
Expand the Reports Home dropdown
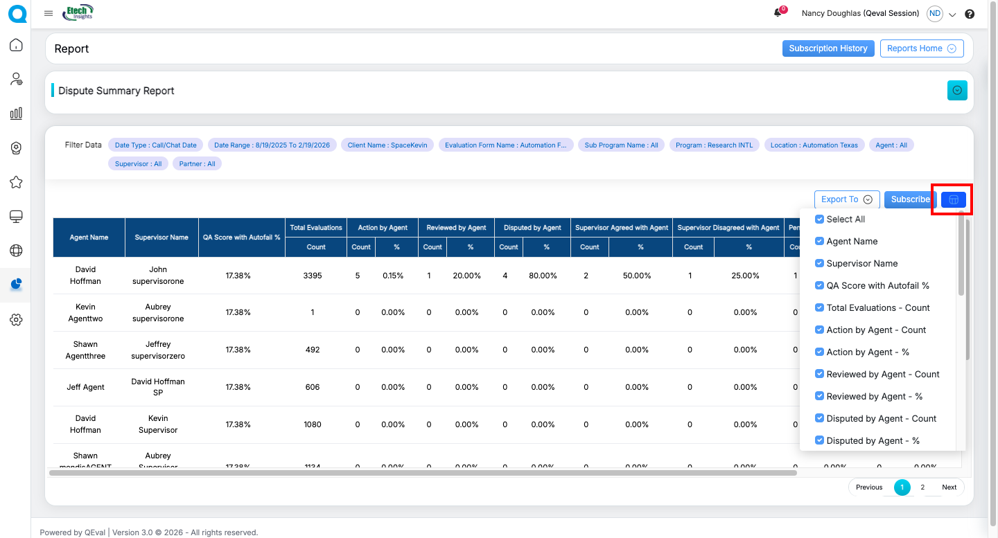[x=921, y=48]
